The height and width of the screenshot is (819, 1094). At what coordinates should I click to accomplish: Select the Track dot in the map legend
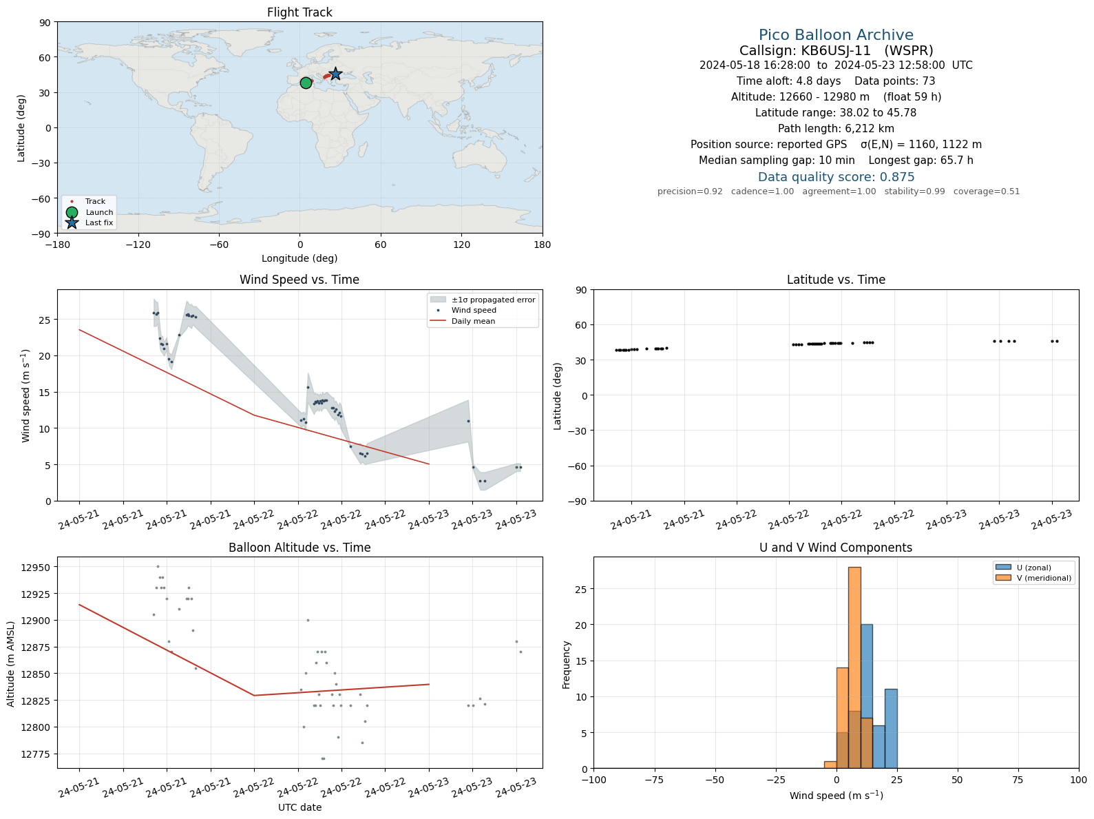pyautogui.click(x=72, y=202)
